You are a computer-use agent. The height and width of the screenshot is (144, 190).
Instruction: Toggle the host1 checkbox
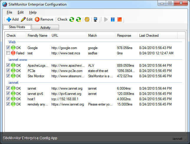(x=8, y=99)
